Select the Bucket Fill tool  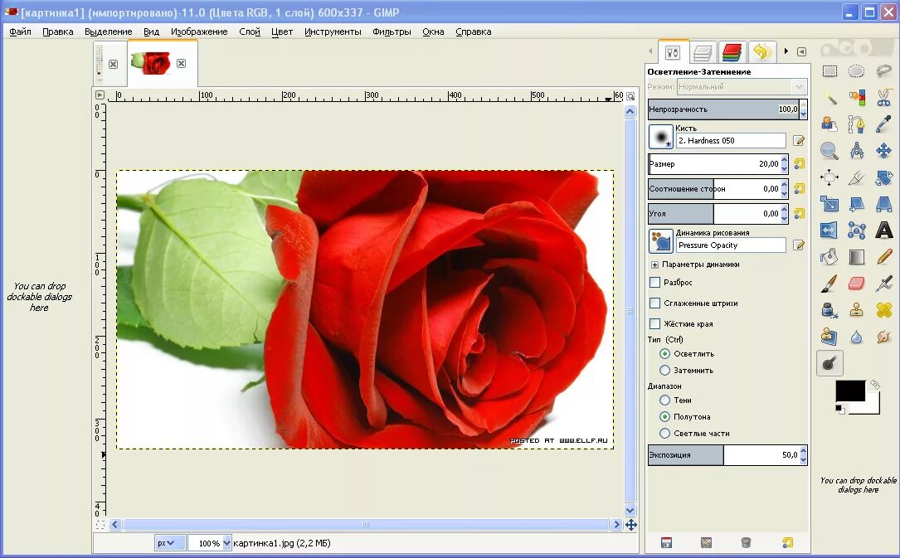[x=829, y=257]
